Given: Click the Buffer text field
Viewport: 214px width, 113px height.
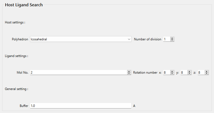Looking at the screenshot, I should point(80,106).
